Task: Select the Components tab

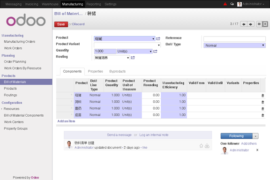Action: pos(72,71)
